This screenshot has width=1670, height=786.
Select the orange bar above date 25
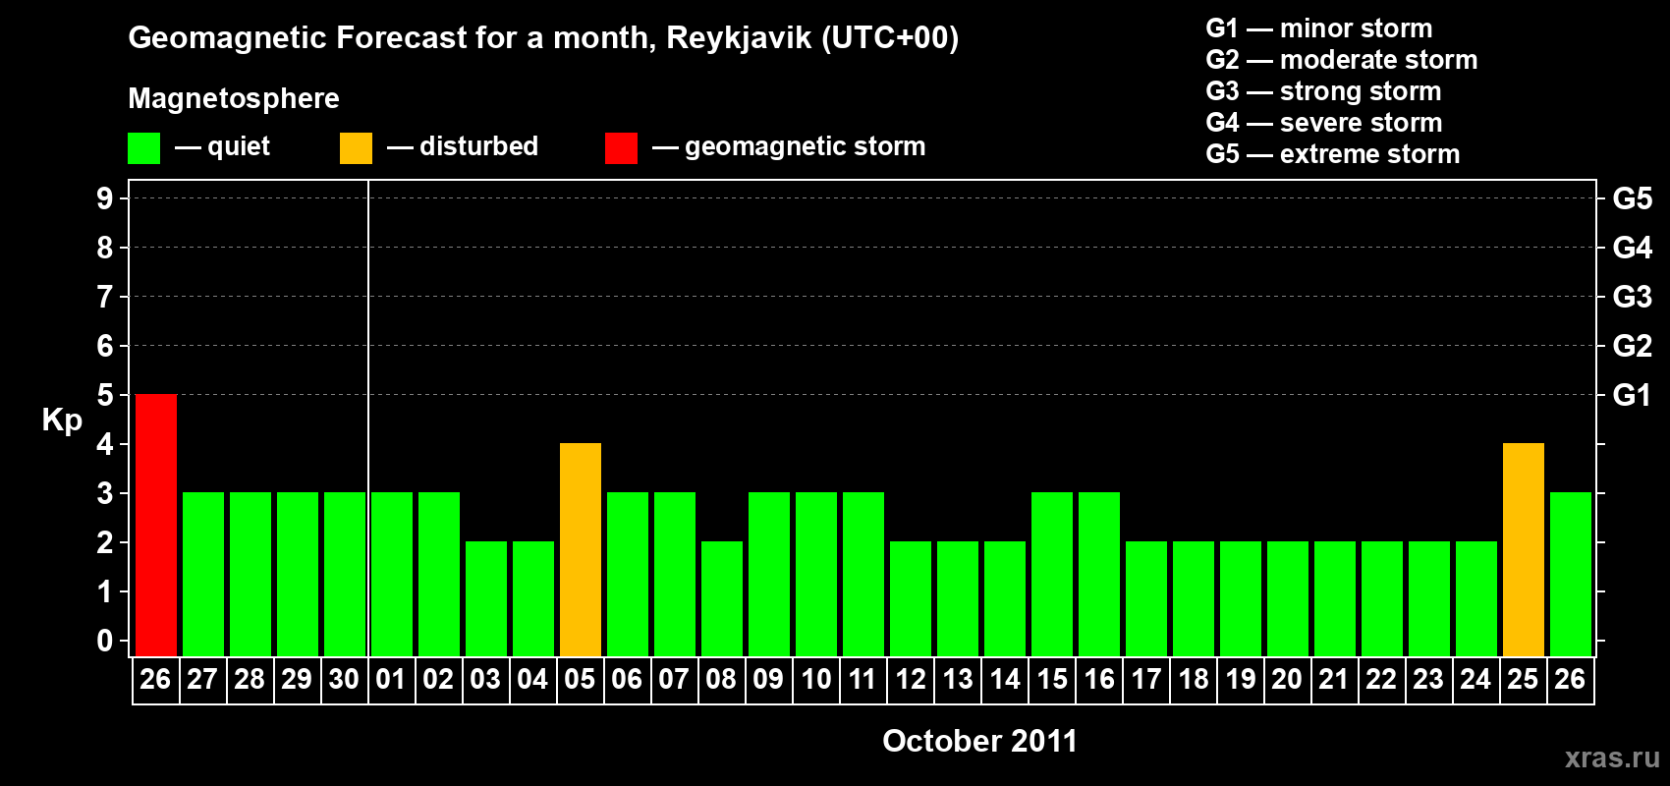coord(1524,549)
